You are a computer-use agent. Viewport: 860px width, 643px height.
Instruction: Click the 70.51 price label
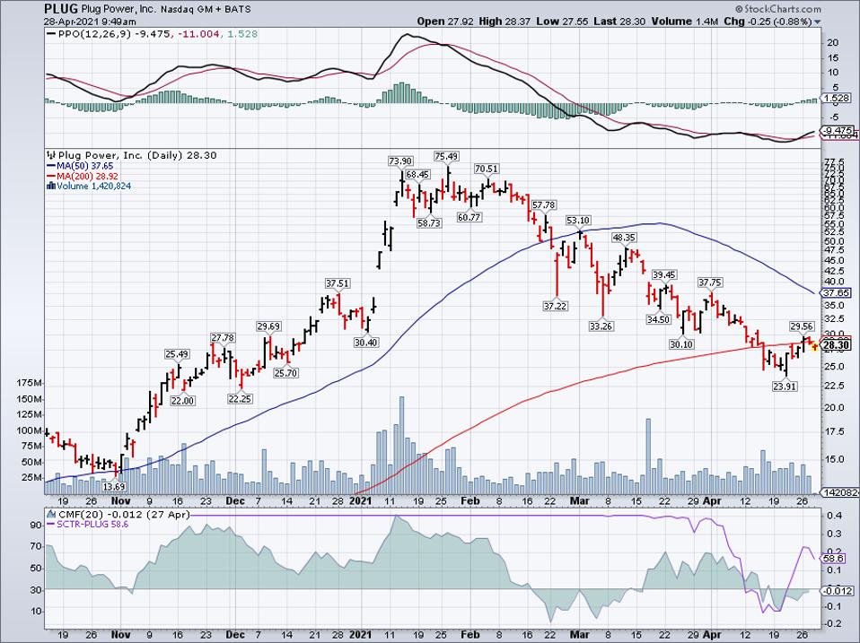click(487, 169)
